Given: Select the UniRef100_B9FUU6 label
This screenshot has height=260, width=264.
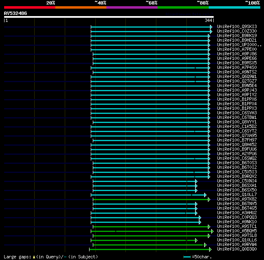Looking at the screenshot, I should point(237,149).
